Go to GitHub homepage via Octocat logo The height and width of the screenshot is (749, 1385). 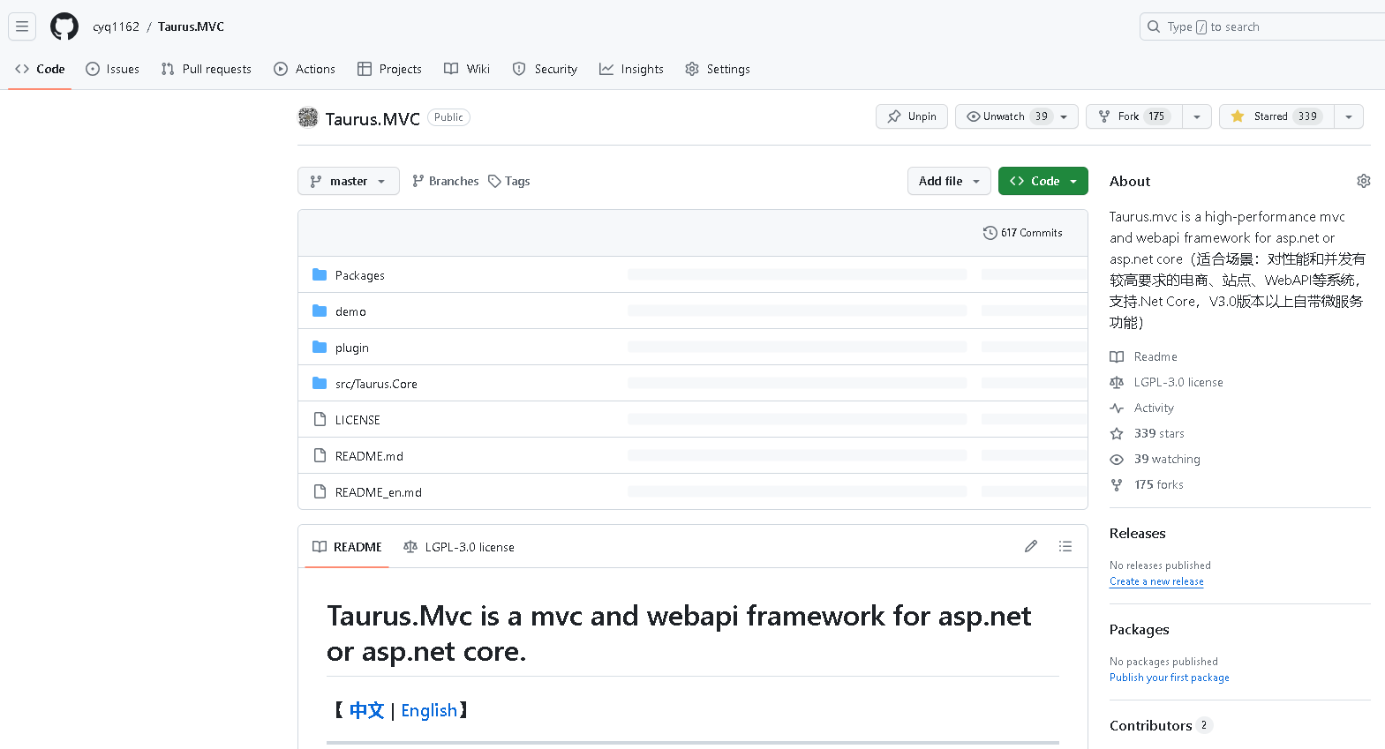coord(64,26)
